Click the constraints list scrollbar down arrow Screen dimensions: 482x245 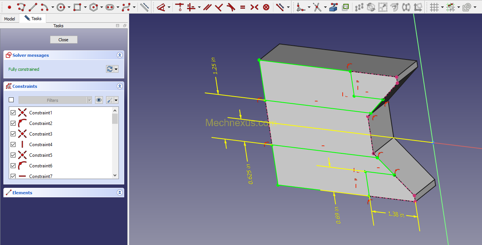point(115,175)
